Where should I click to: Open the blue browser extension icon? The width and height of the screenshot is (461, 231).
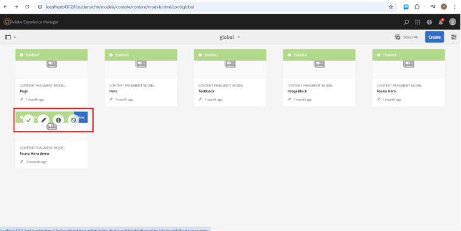(x=406, y=7)
